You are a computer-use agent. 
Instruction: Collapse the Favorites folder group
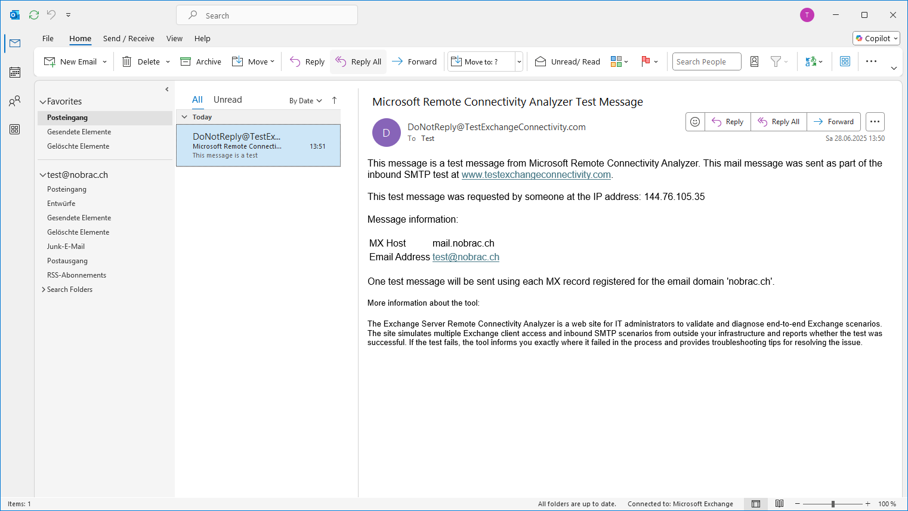click(x=43, y=102)
